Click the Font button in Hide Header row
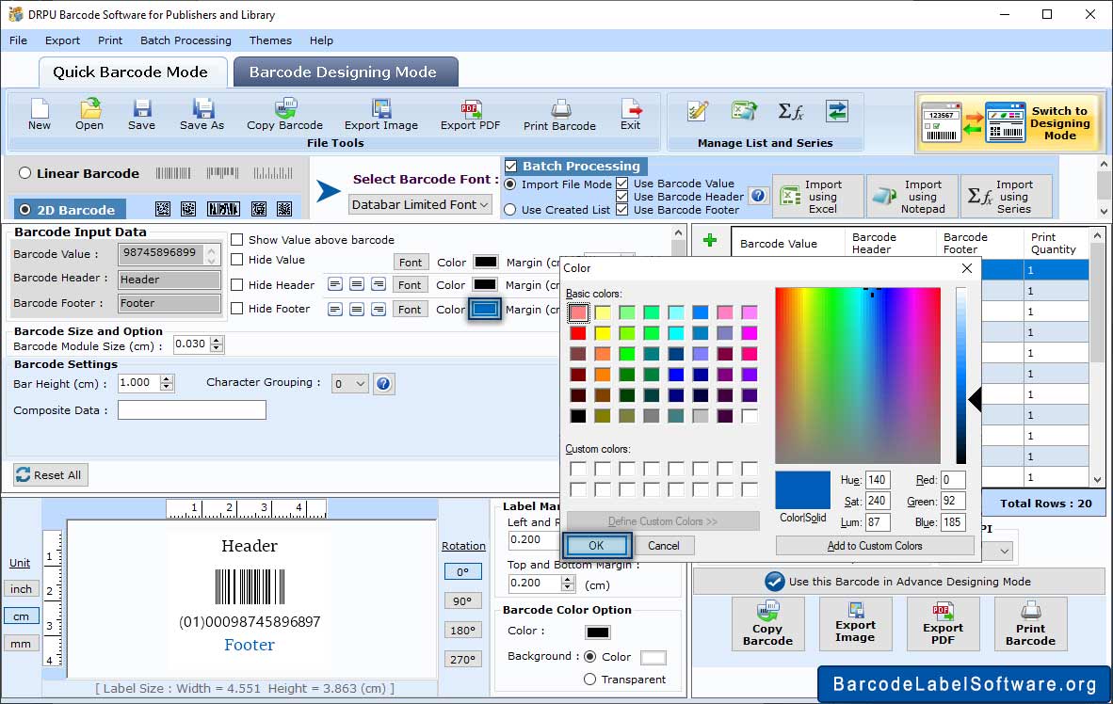1113x704 pixels. 411,284
